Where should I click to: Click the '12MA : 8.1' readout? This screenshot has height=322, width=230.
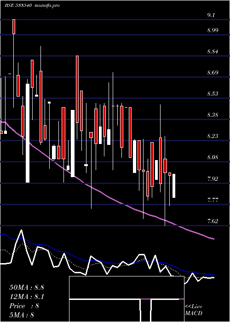point(27,297)
